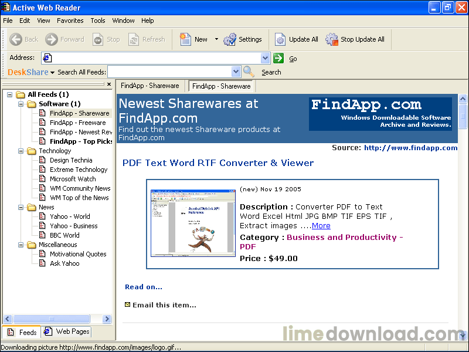Image resolution: width=469 pixels, height=352 pixels.
Task: Click the green Go arrow icon
Action: 278,58
